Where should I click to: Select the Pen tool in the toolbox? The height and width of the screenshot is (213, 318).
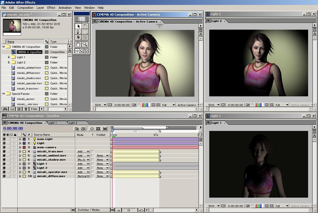click(x=79, y=32)
